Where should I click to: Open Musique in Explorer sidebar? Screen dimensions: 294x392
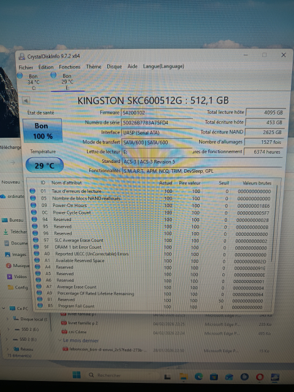point(18,265)
